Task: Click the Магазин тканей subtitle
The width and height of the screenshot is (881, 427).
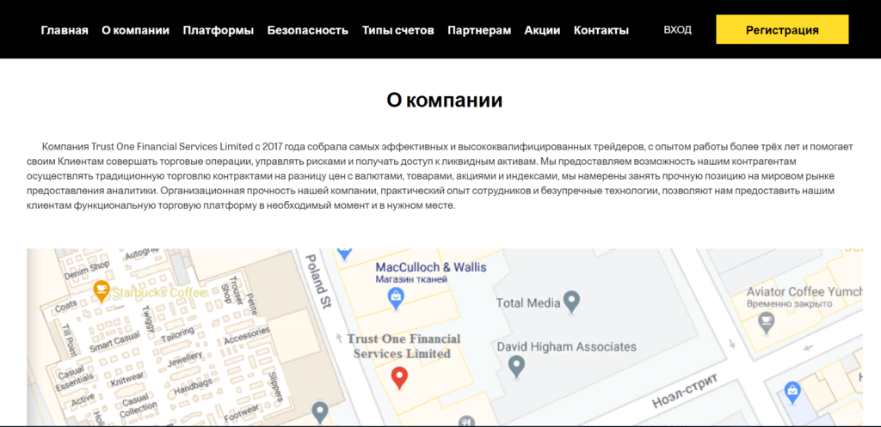Action: (x=411, y=279)
